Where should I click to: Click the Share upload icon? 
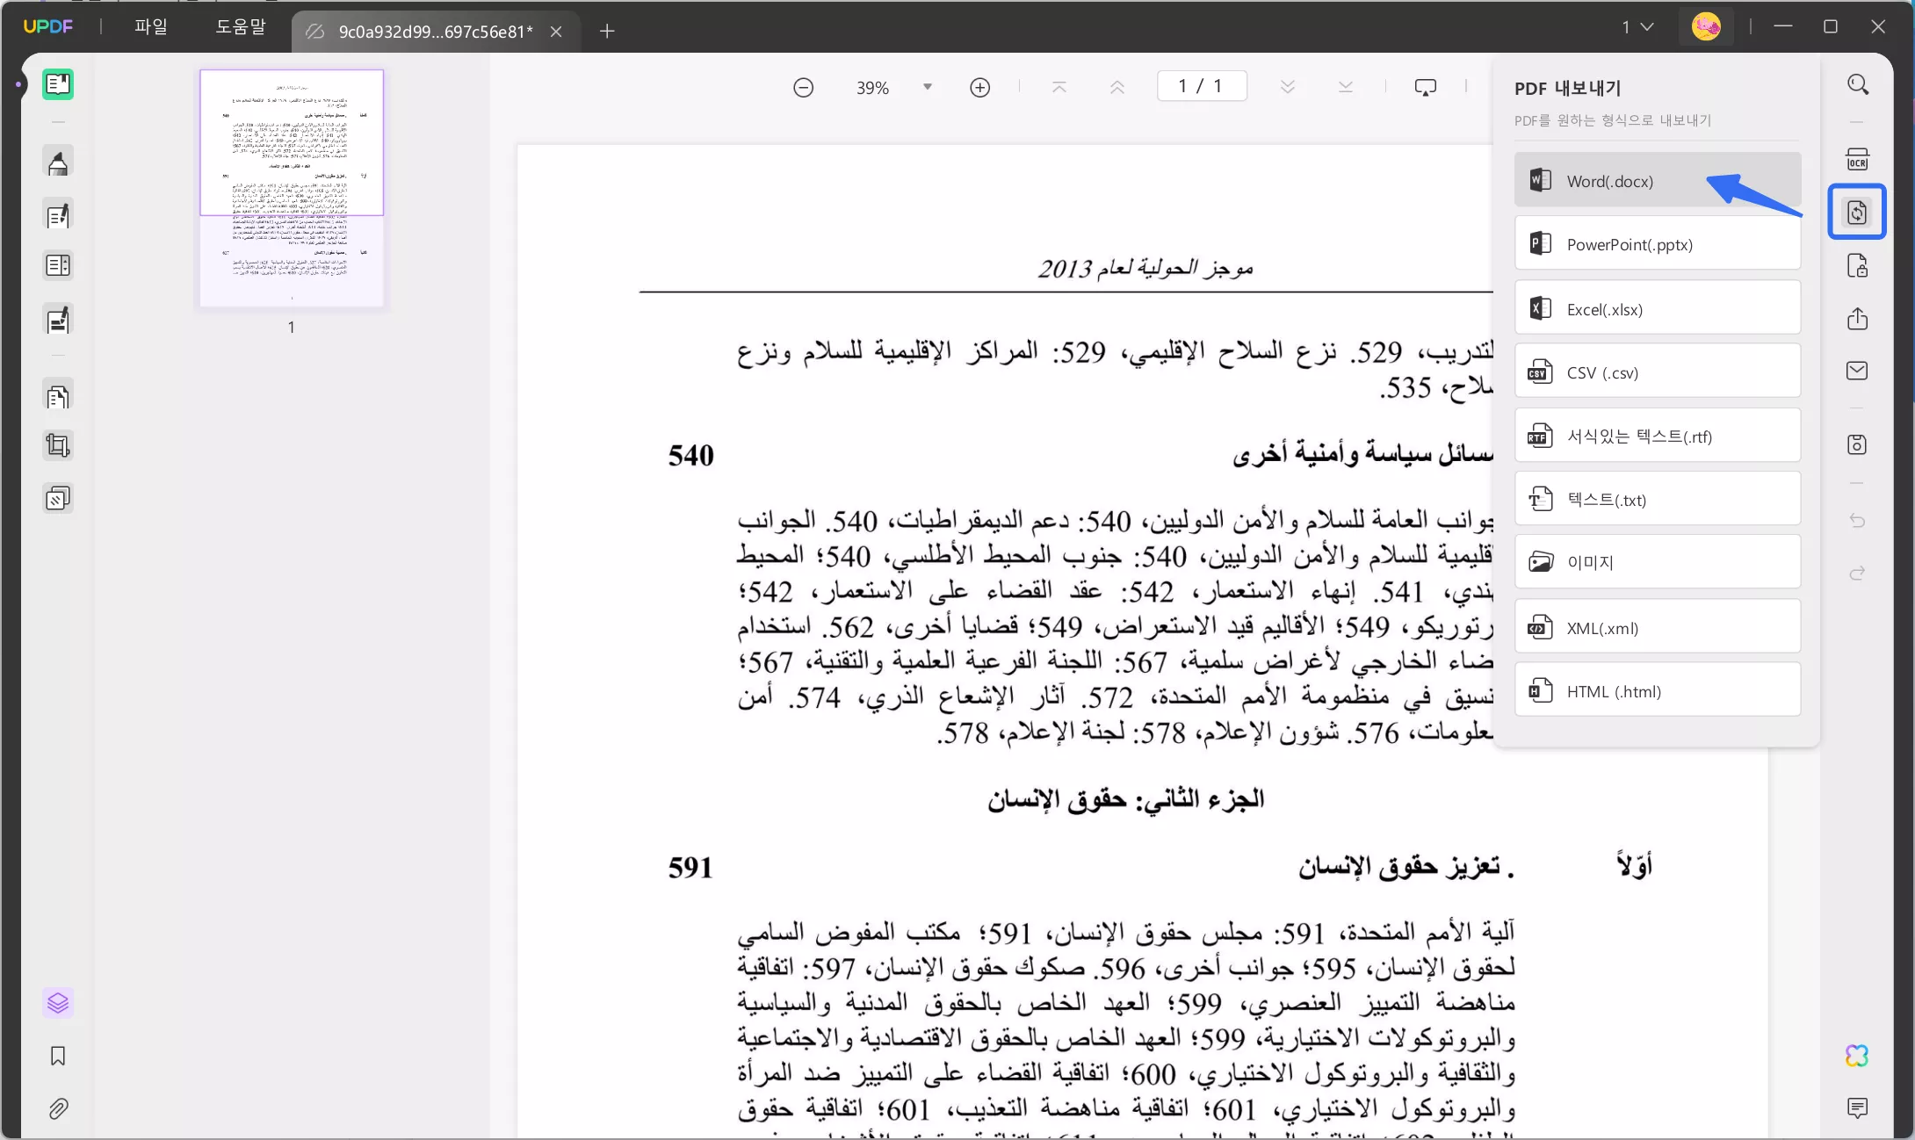click(1857, 318)
